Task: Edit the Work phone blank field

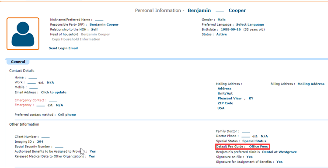Action: (x=31, y=82)
